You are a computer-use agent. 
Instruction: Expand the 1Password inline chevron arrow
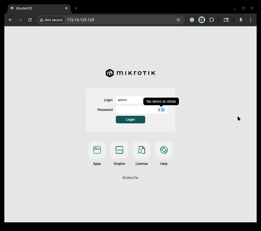pos(159,110)
